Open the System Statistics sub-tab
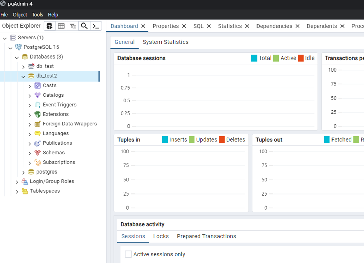Image resolution: width=364 pixels, height=263 pixels. pos(165,42)
